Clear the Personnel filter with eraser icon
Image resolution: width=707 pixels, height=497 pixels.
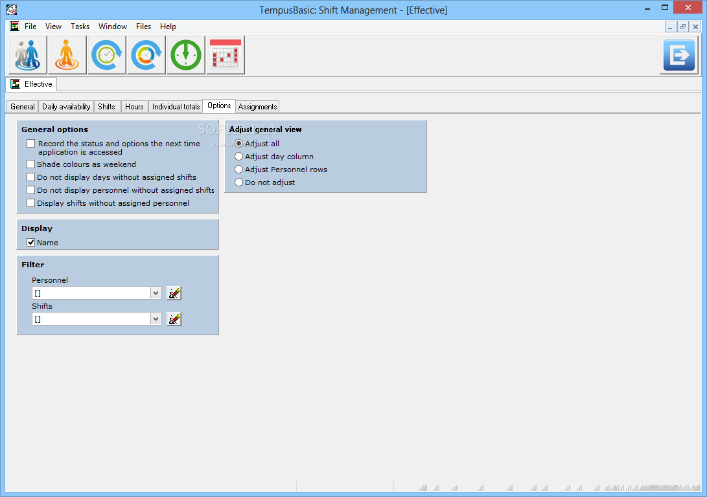click(x=174, y=293)
